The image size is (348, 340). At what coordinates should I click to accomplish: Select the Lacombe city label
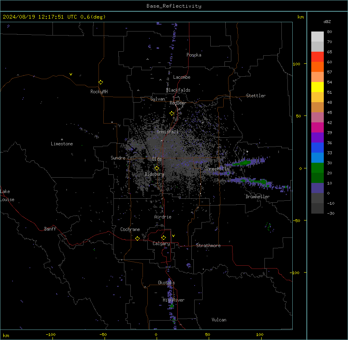point(182,77)
